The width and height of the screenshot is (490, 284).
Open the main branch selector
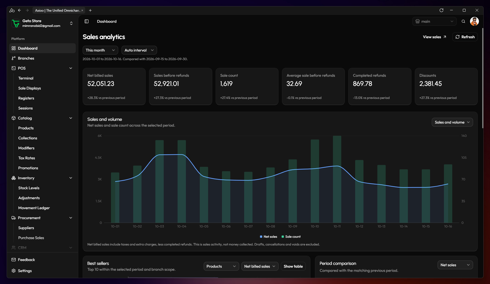pyautogui.click(x=435, y=21)
